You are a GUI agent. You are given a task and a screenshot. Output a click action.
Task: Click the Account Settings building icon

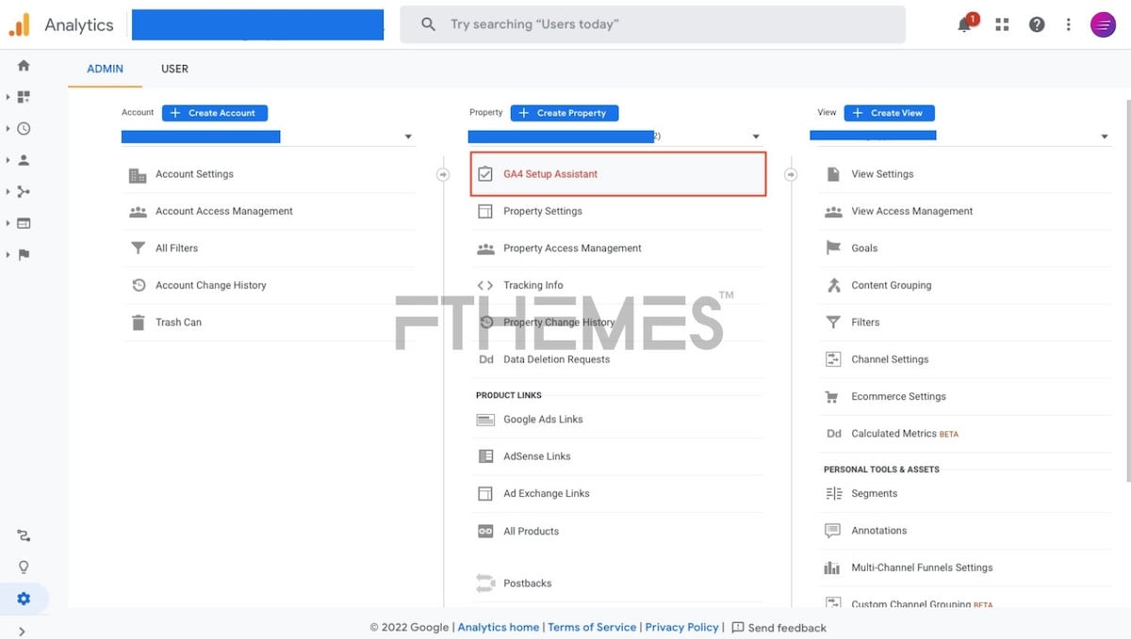[x=138, y=175]
